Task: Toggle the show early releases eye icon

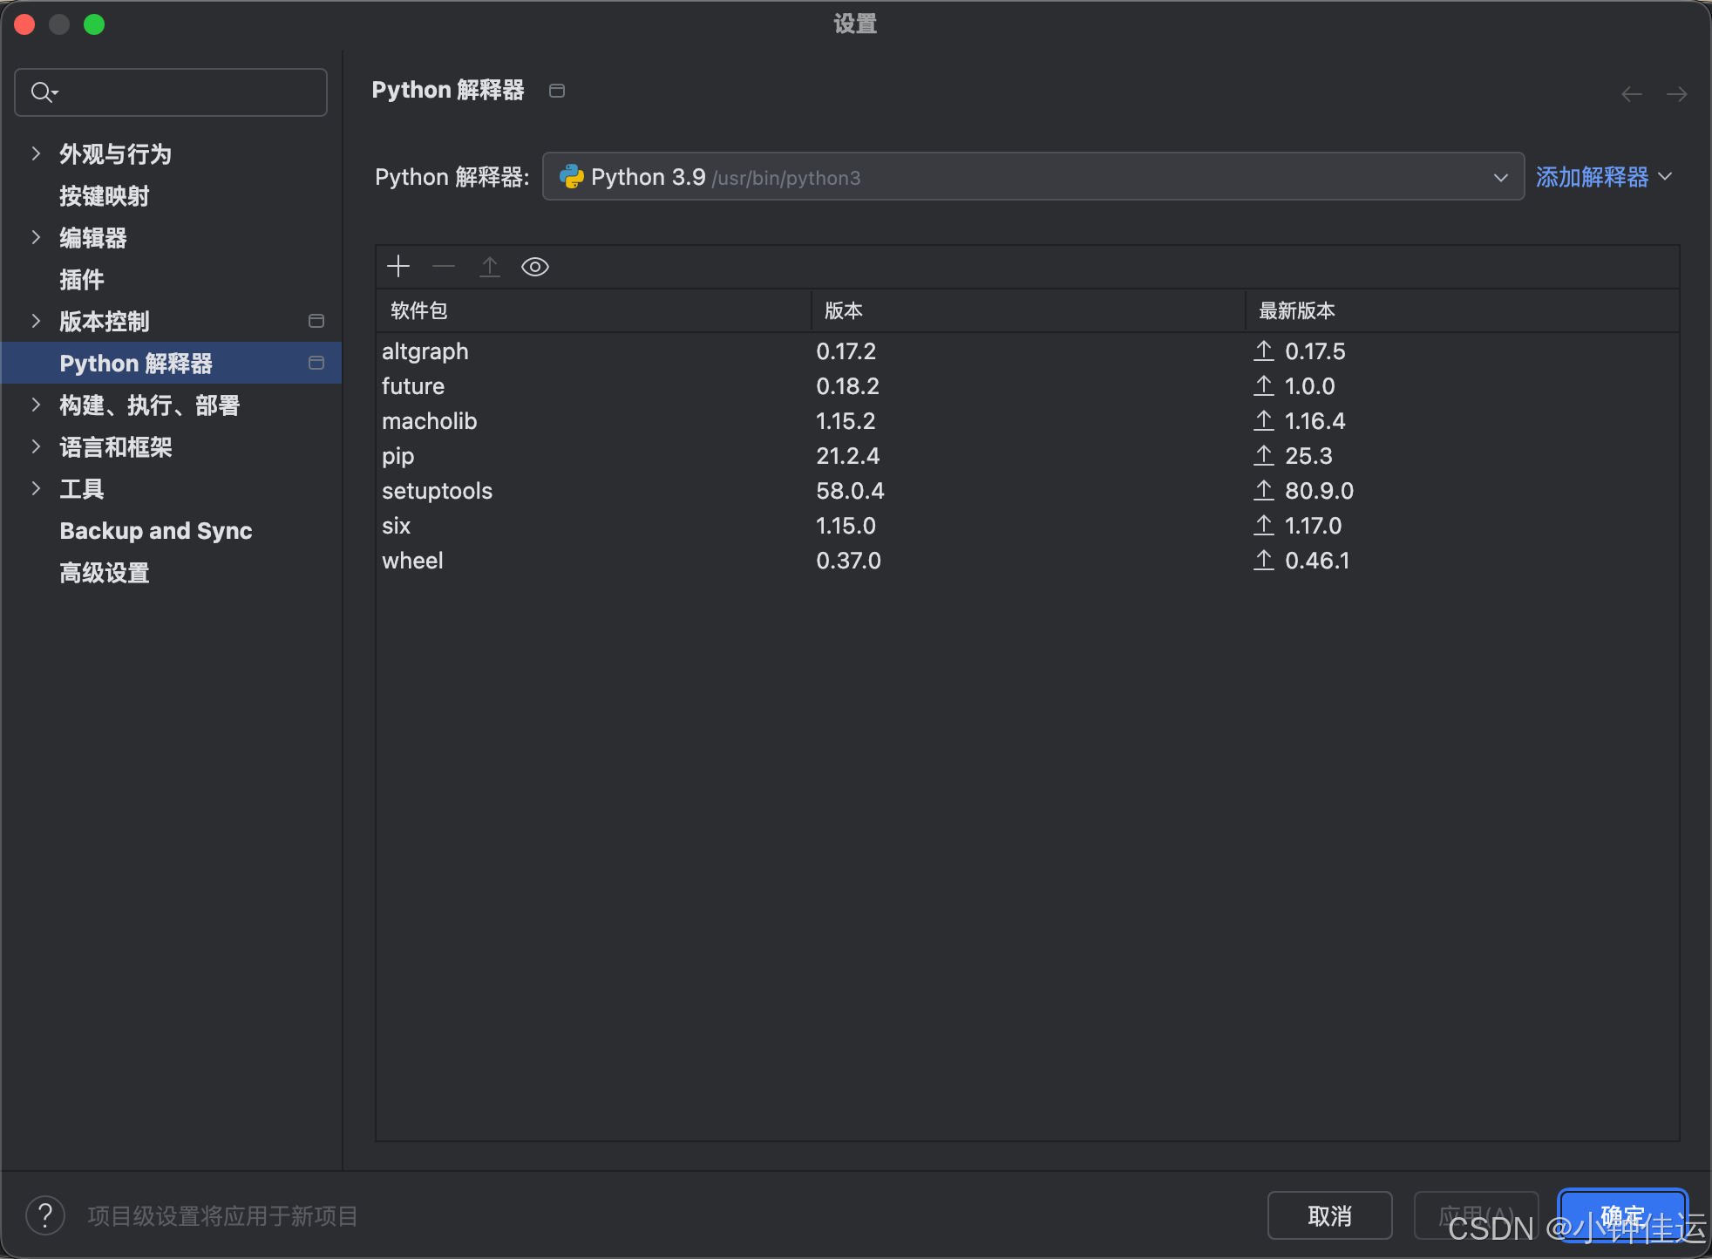Action: (x=534, y=267)
